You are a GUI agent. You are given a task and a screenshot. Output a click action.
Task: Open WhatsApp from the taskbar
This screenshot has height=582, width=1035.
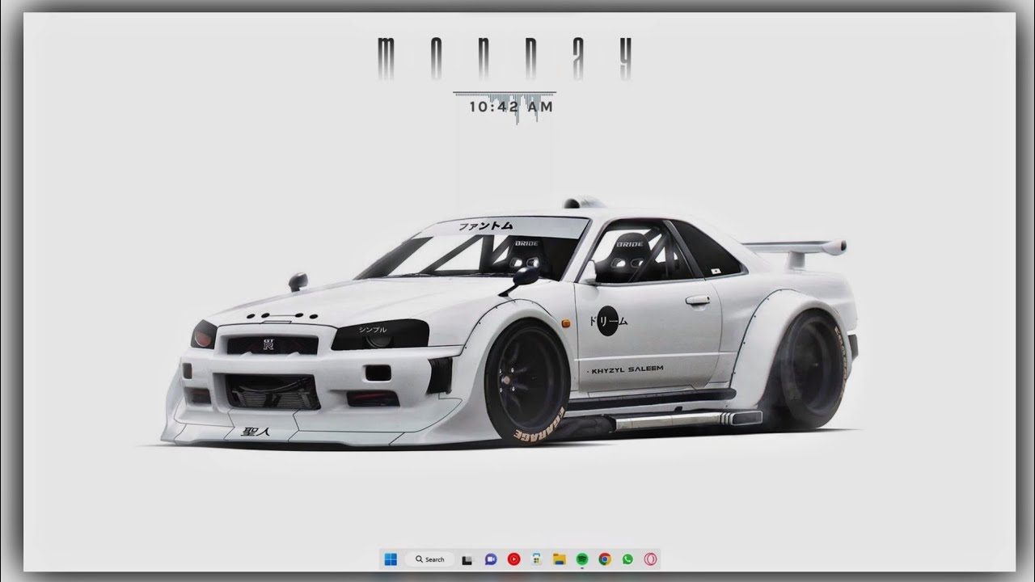point(627,559)
